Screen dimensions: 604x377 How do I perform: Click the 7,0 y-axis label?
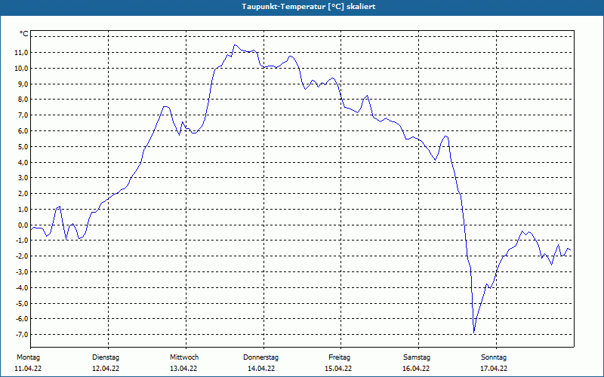pyautogui.click(x=23, y=115)
